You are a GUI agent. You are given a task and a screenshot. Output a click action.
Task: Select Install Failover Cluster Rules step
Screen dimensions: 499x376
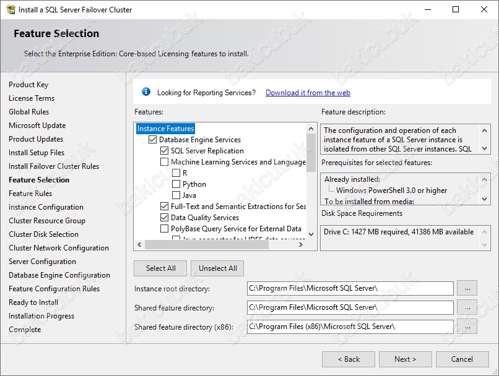click(x=54, y=166)
